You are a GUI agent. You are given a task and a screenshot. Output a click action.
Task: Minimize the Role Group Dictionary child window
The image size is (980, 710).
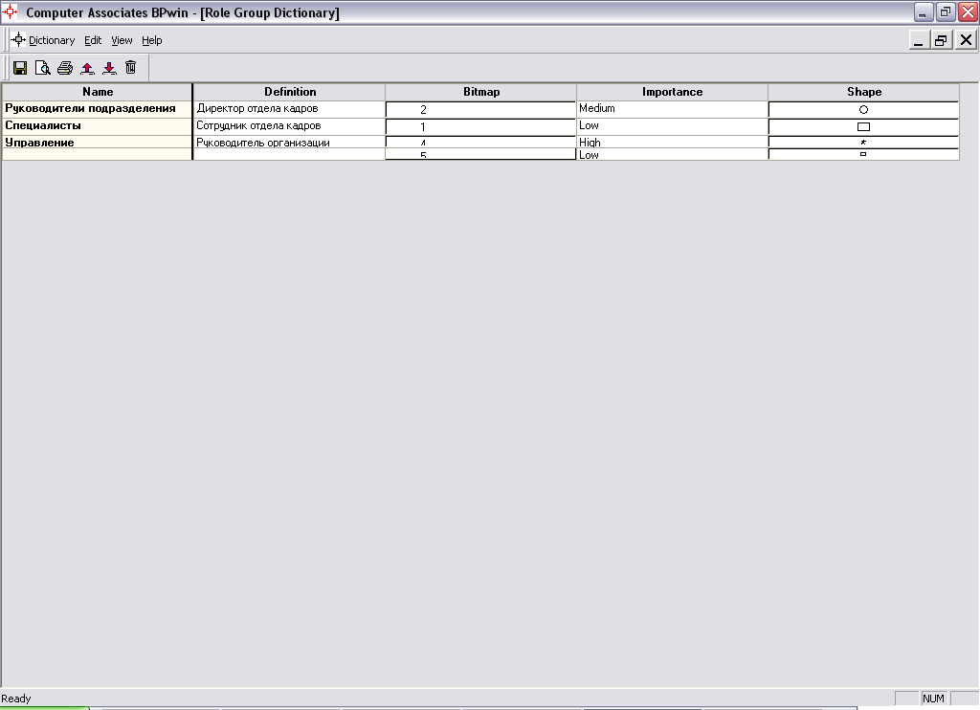click(918, 40)
